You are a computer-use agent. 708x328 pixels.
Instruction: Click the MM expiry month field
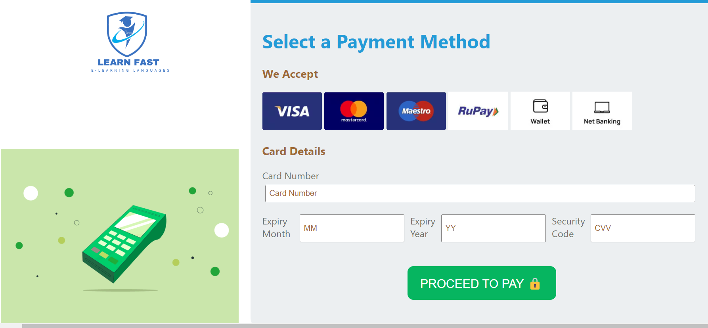click(352, 228)
